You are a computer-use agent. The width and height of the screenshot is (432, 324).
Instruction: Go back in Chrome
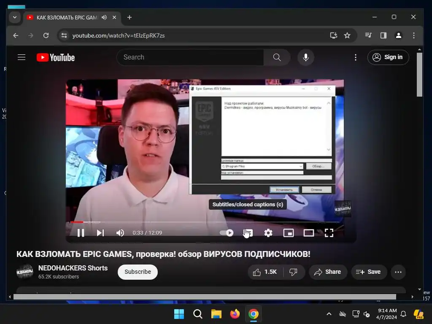(x=16, y=35)
